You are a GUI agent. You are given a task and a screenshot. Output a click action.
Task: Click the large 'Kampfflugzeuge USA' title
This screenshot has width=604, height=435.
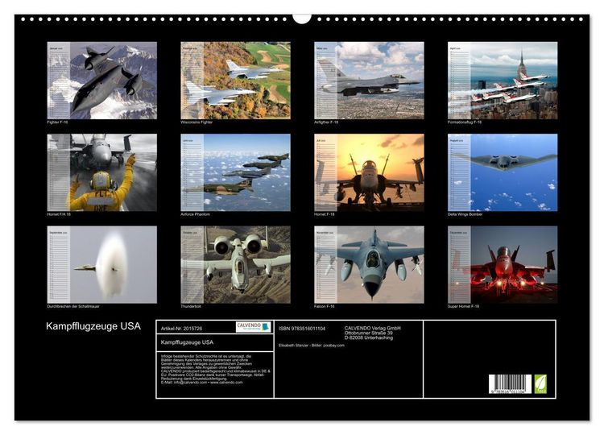coord(93,326)
